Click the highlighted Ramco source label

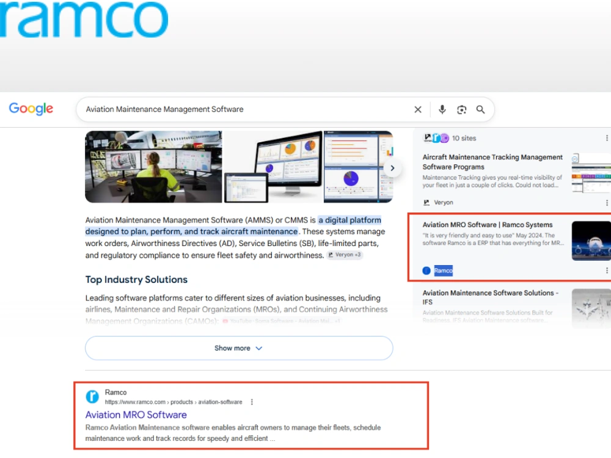coord(444,271)
